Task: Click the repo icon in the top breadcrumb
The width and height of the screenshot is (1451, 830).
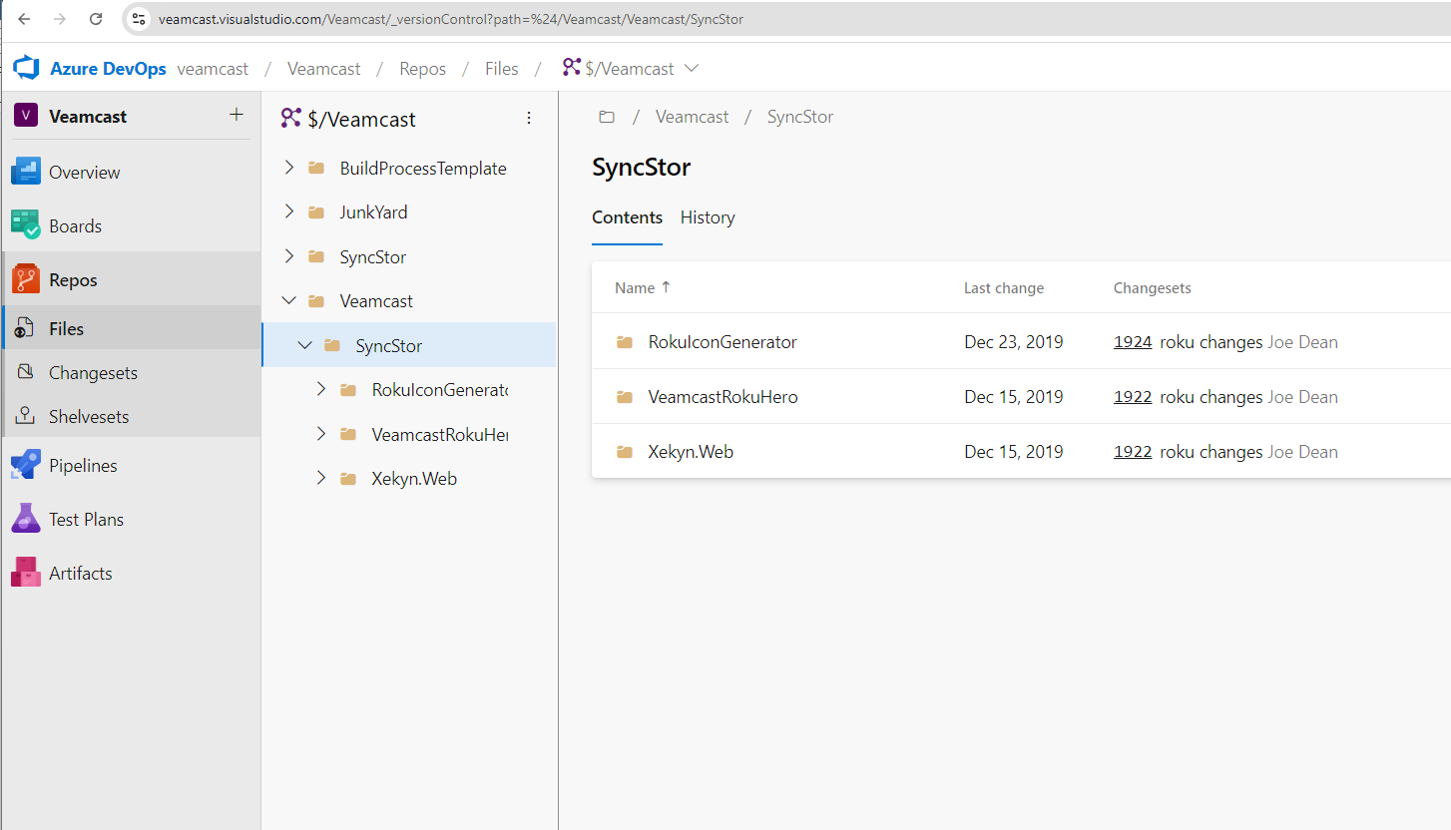Action: (x=571, y=68)
